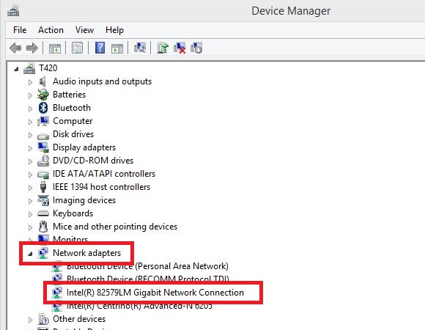Click the Keyboards icon
Image resolution: width=425 pixels, height=330 pixels.
[43, 213]
